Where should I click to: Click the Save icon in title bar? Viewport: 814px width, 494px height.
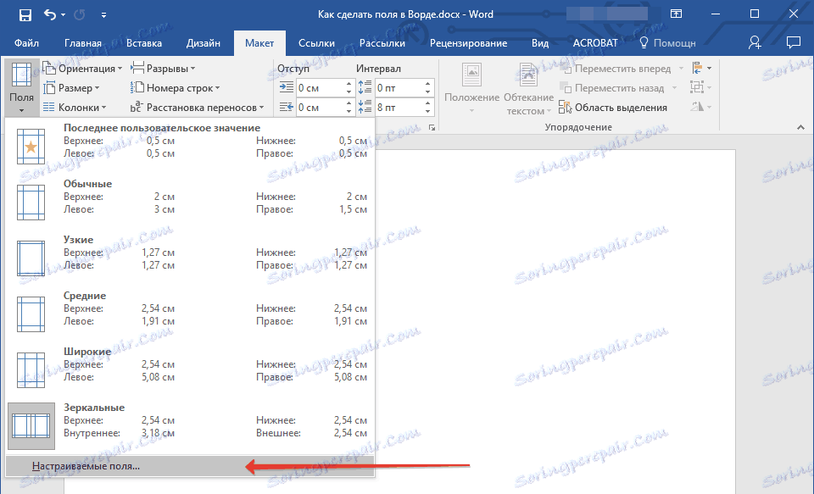tap(25, 14)
